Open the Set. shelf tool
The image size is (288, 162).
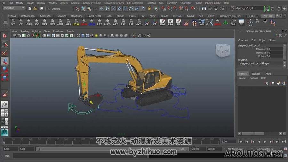(234, 22)
